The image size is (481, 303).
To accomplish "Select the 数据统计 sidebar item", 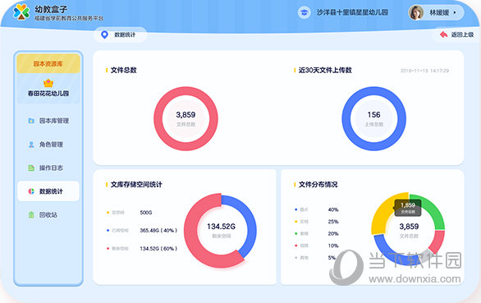I will [x=48, y=191].
